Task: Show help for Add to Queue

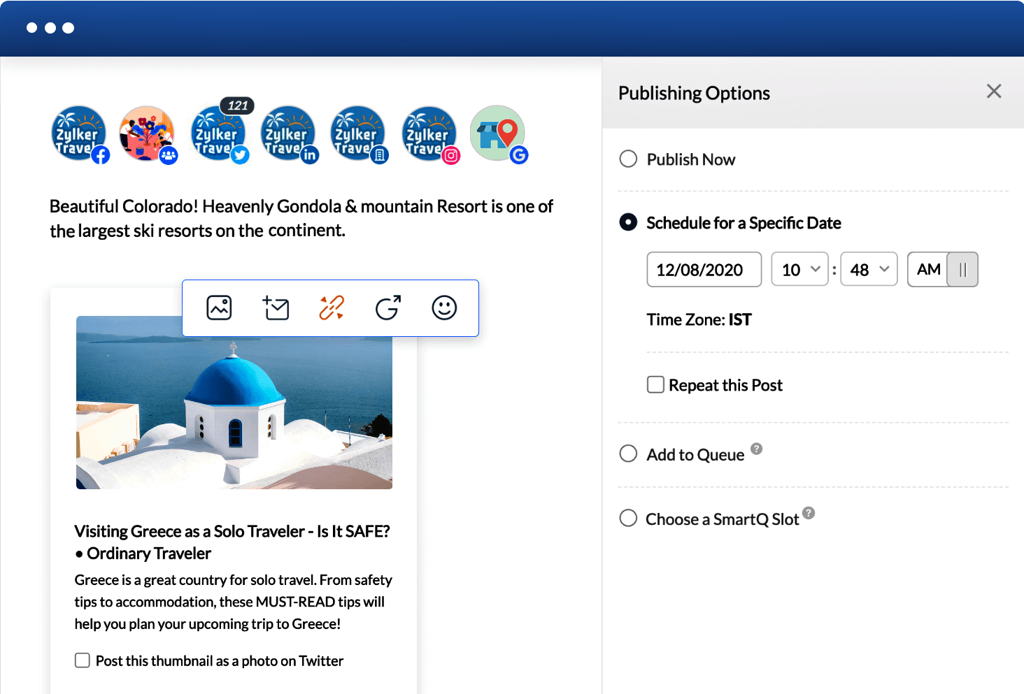Action: (757, 449)
